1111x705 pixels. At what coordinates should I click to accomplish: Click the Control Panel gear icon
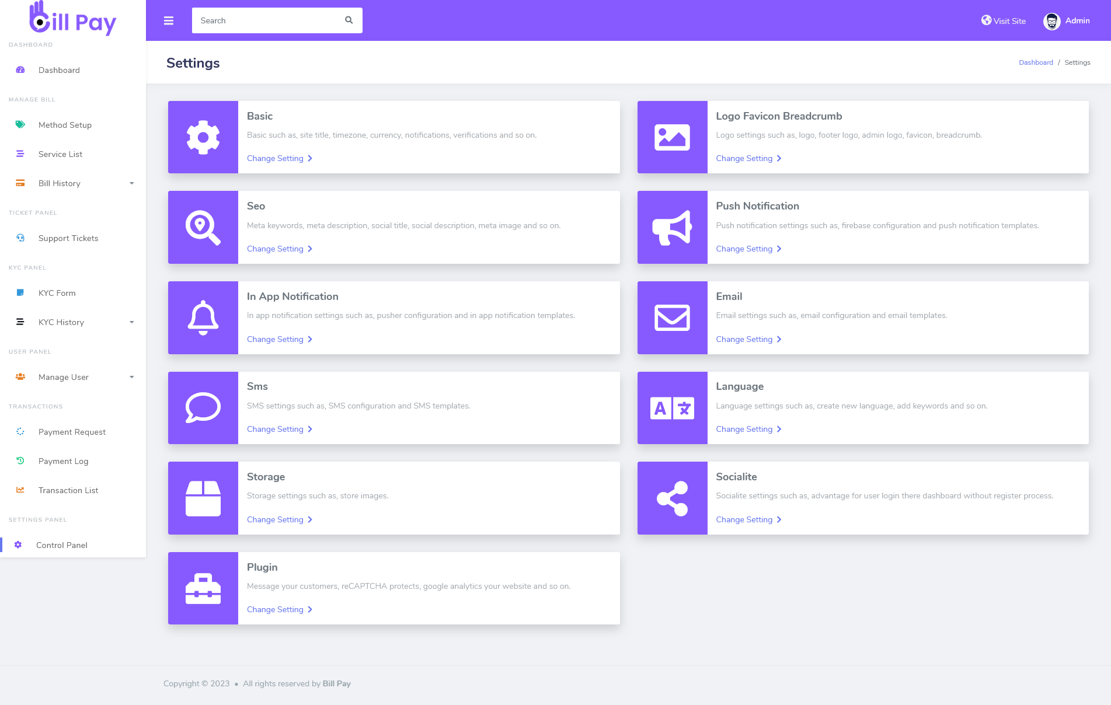click(18, 545)
